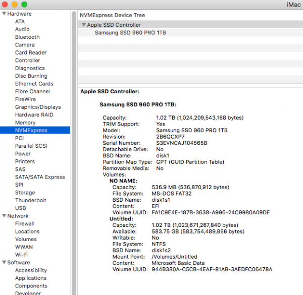Open Hardware RAID entry
This screenshot has width=303, height=295.
[x=34, y=114]
